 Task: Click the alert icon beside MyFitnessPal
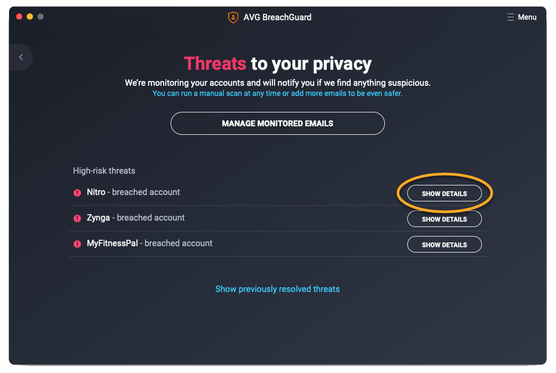point(77,244)
